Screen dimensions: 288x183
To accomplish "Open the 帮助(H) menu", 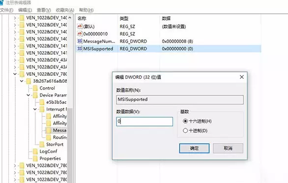I will click(86, 10).
